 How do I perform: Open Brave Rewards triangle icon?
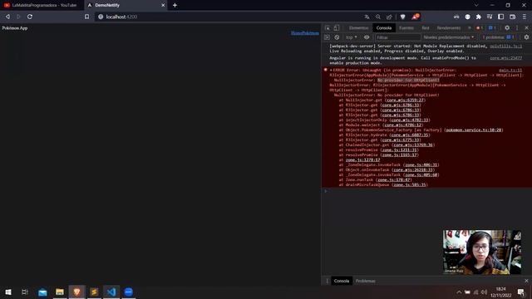click(x=416, y=17)
